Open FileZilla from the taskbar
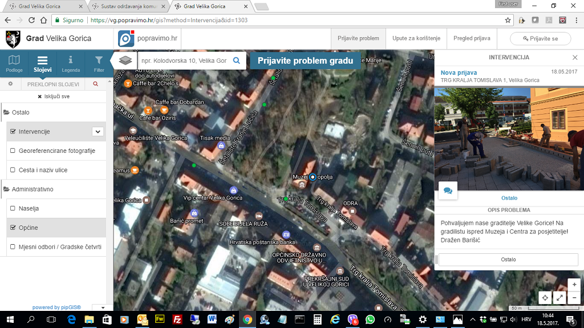 [177, 319]
